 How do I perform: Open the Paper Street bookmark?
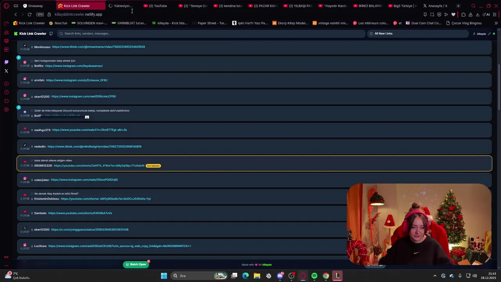pyautogui.click(x=209, y=23)
